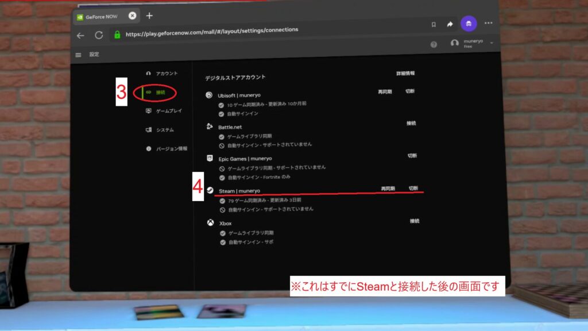
Task: Click the Xbox account name
Action: [x=225, y=224]
